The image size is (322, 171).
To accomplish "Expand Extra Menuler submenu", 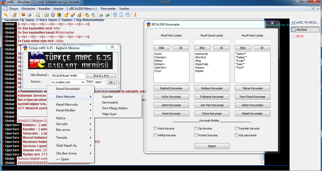I will pos(71,97).
